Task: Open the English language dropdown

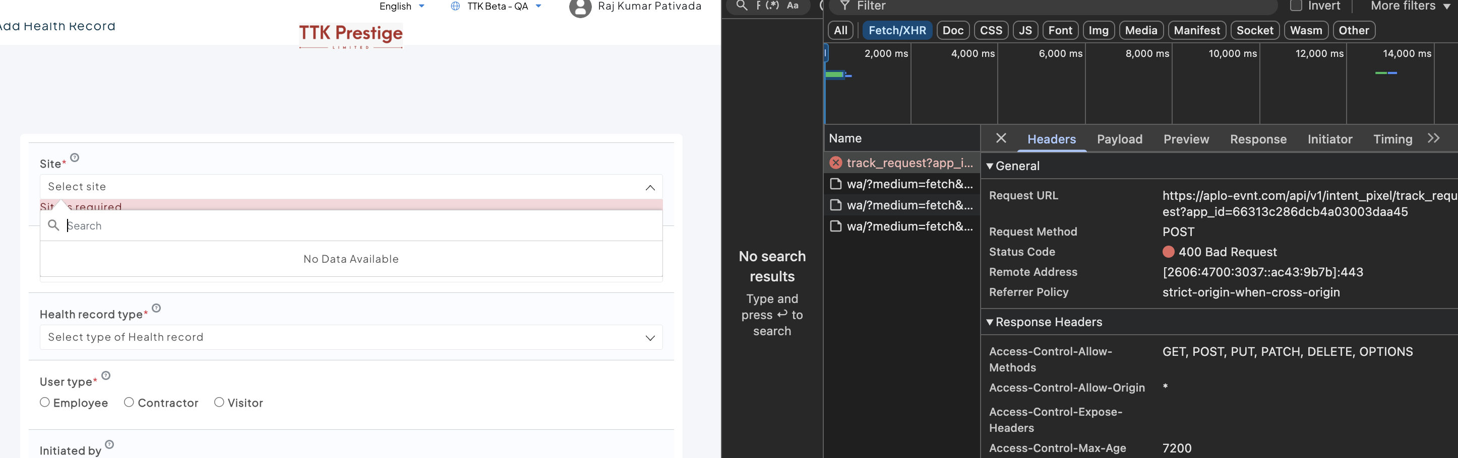Action: [402, 6]
